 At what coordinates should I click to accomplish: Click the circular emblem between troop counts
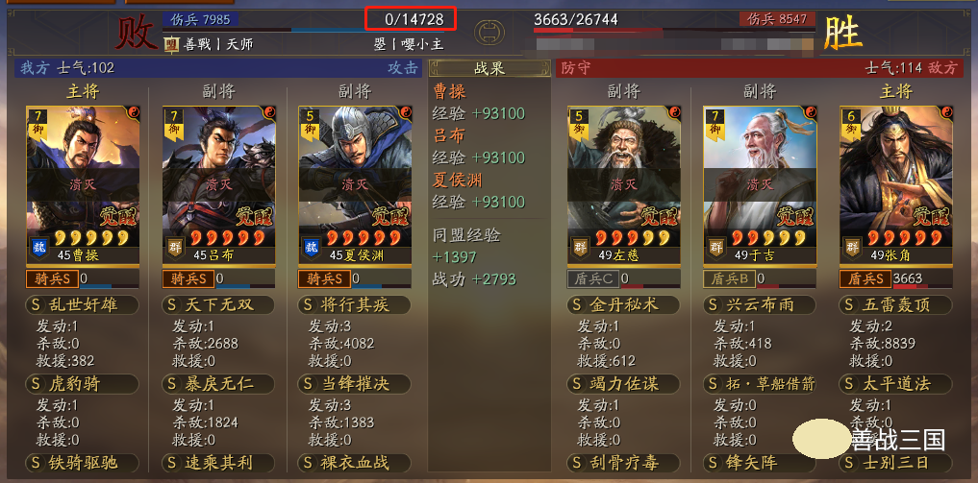click(x=489, y=33)
